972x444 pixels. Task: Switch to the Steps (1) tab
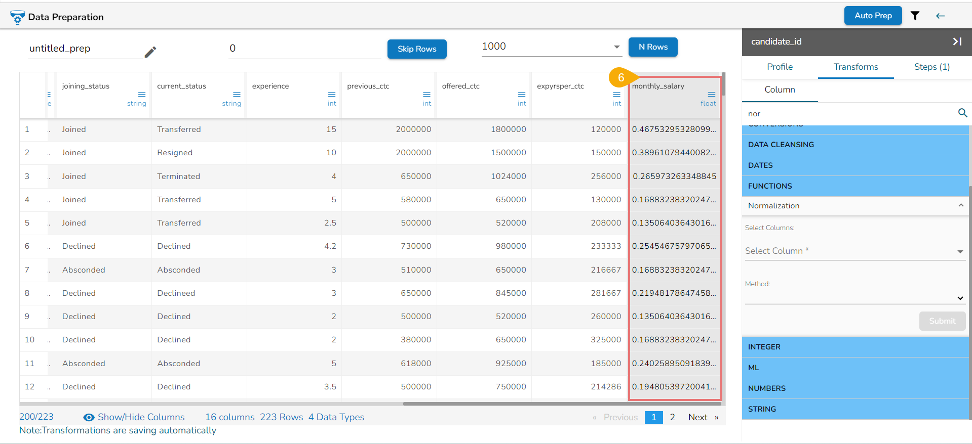[931, 67]
